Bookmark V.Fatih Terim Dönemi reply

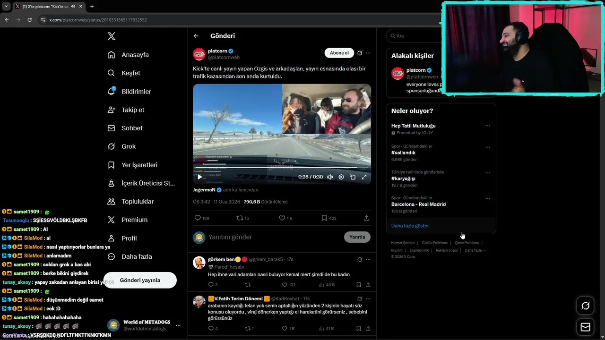[359, 328]
